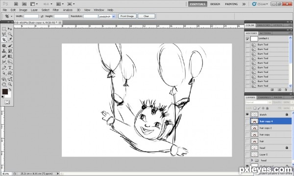Switch to the Design workspace

[215, 4]
